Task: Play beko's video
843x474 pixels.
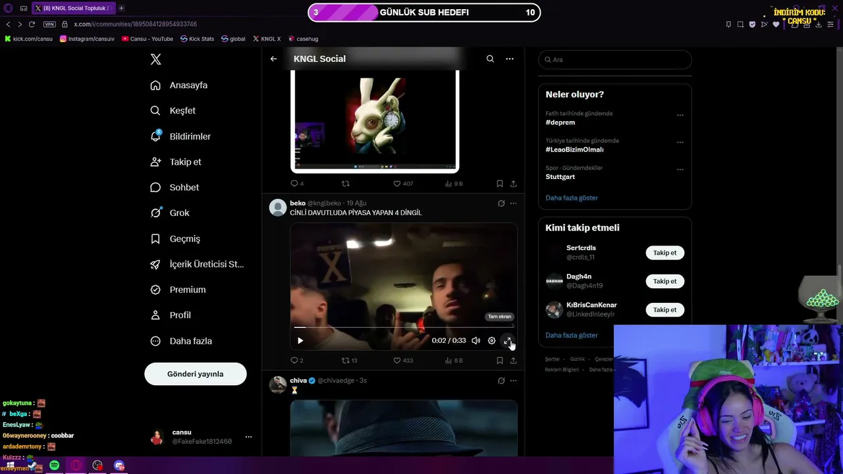Action: [300, 340]
